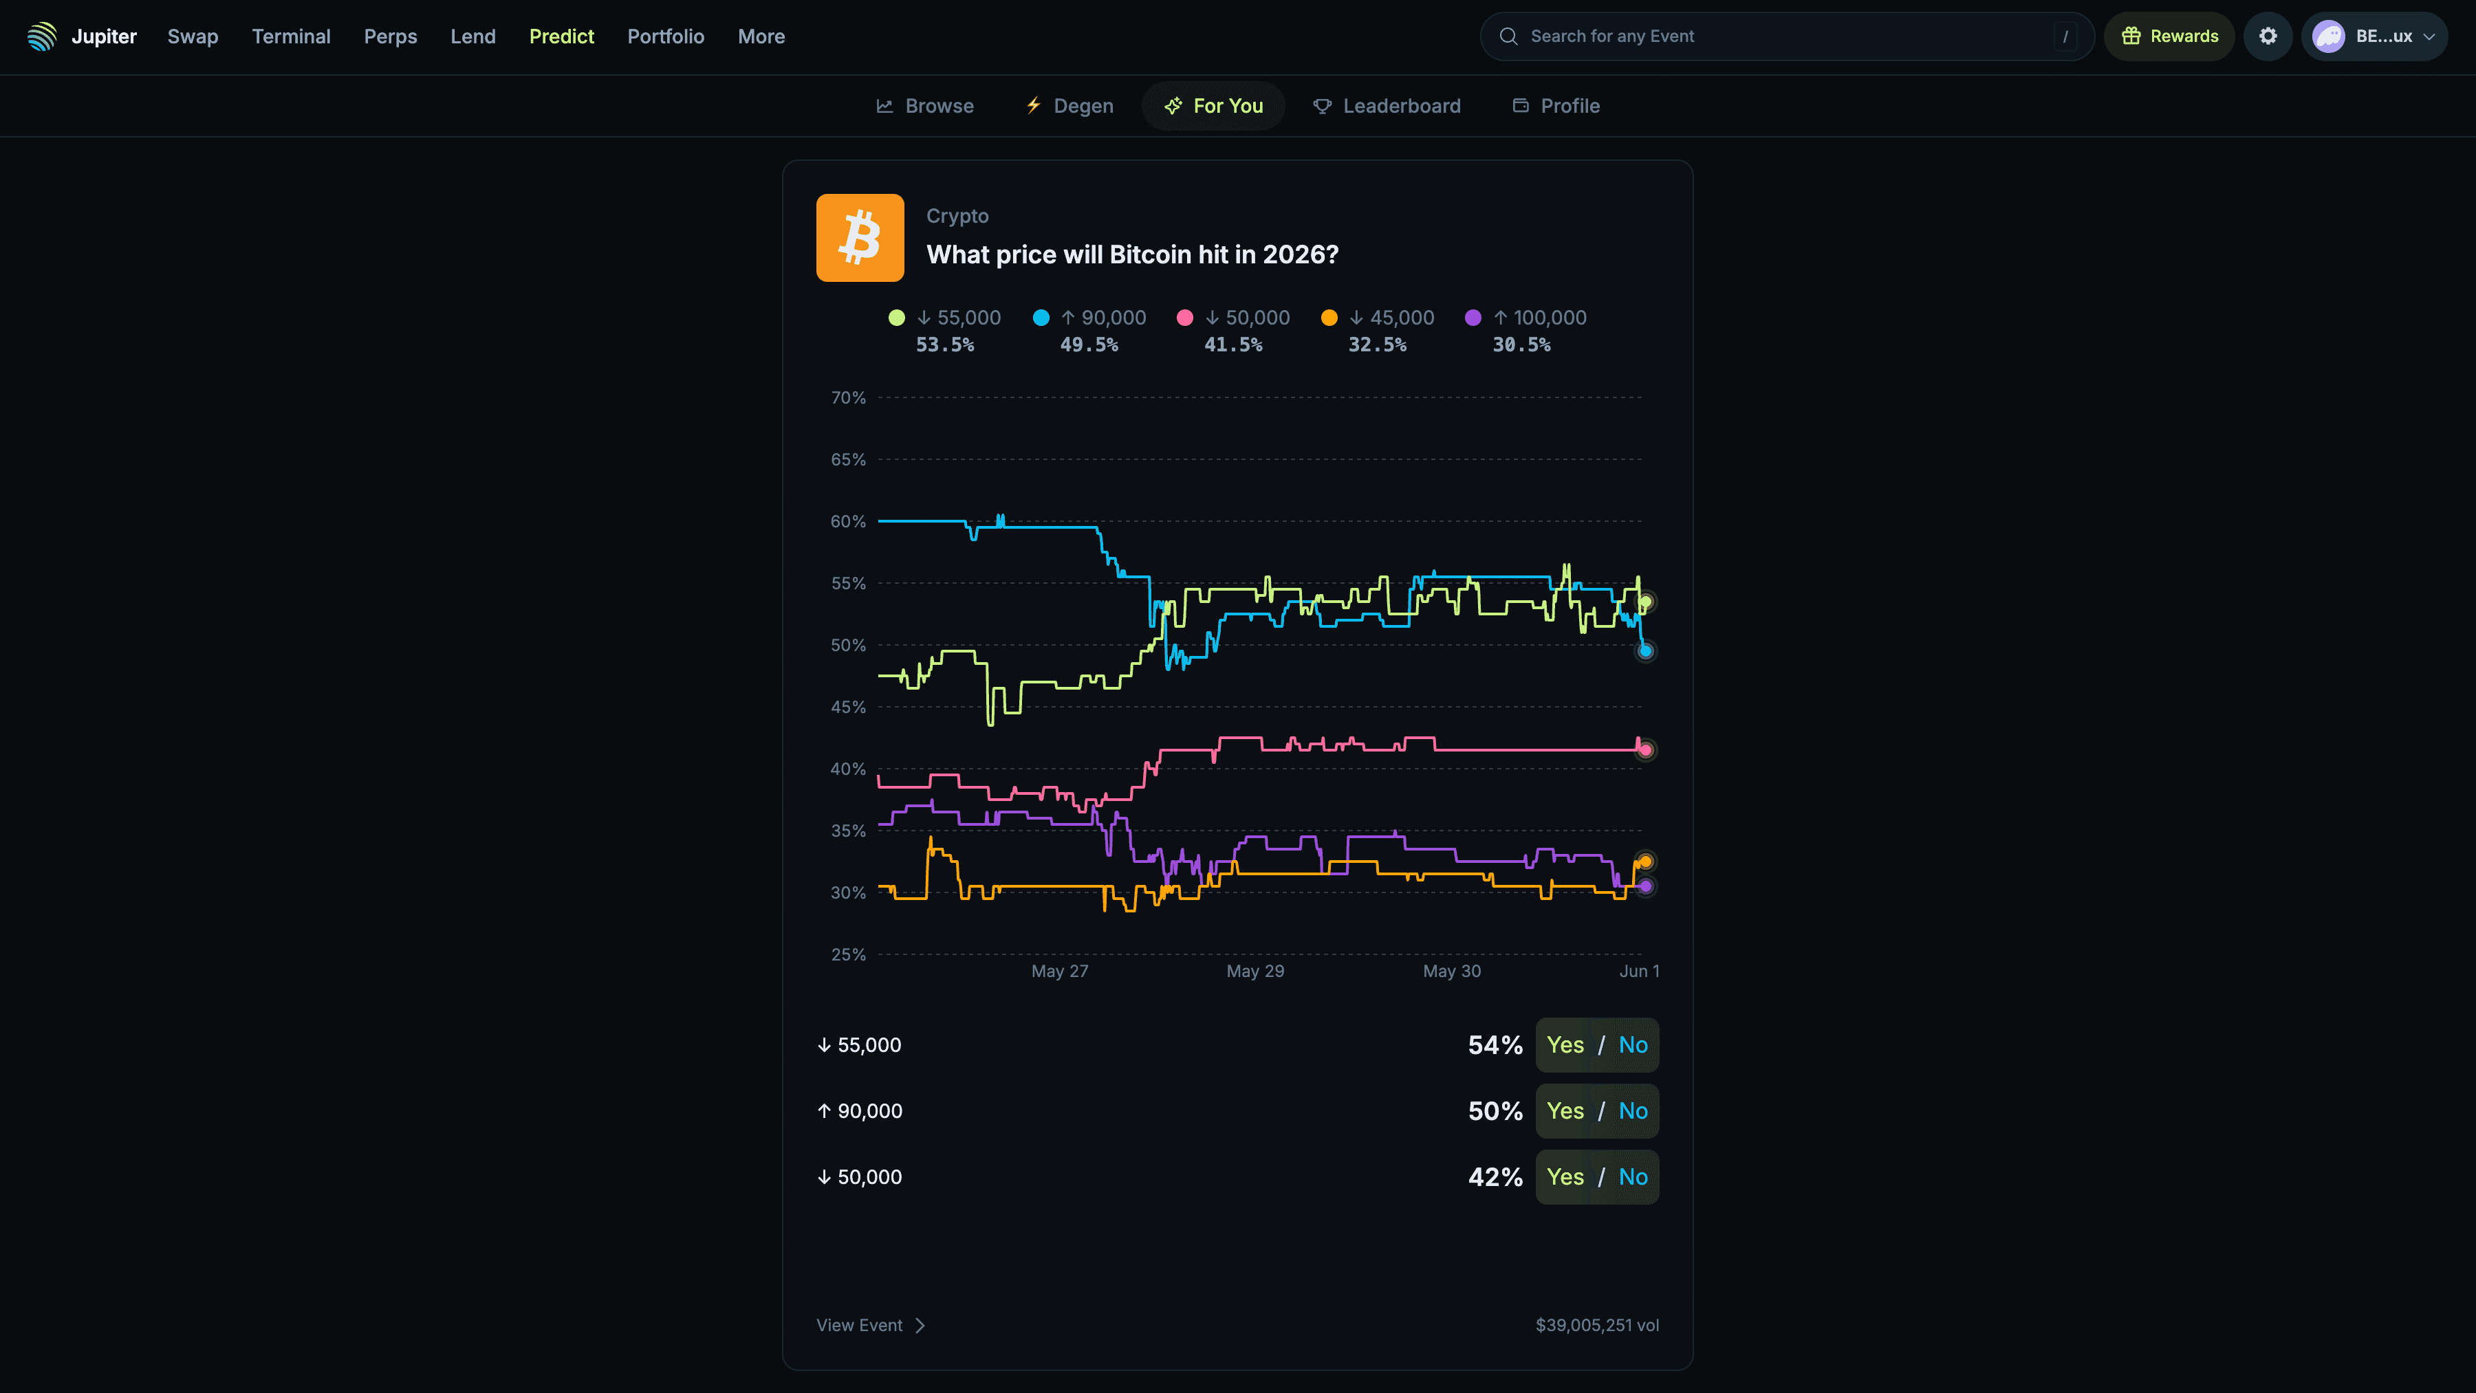Buy No on ↑ 90,000 row
The width and height of the screenshot is (2476, 1393).
pos(1633,1112)
